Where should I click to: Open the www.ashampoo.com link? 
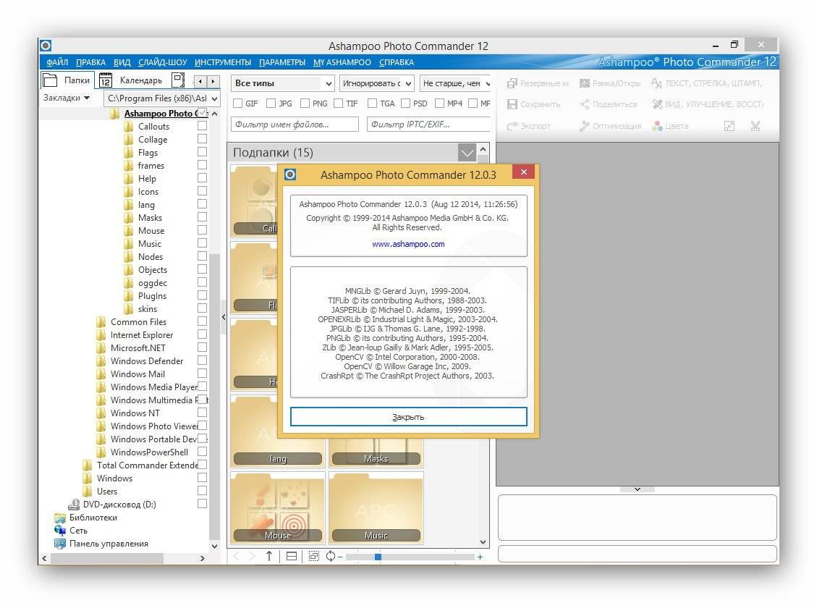[x=408, y=244]
